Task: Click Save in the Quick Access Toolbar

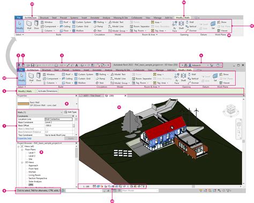Action: click(33, 65)
